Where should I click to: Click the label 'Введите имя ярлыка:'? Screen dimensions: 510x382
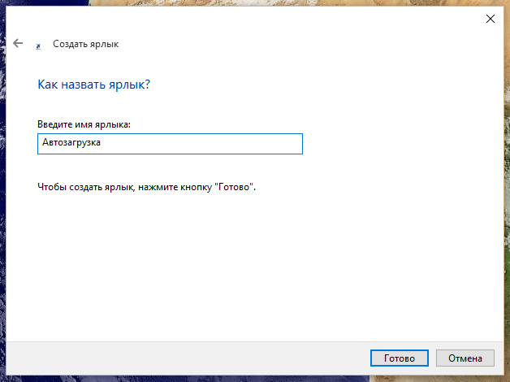click(84, 124)
